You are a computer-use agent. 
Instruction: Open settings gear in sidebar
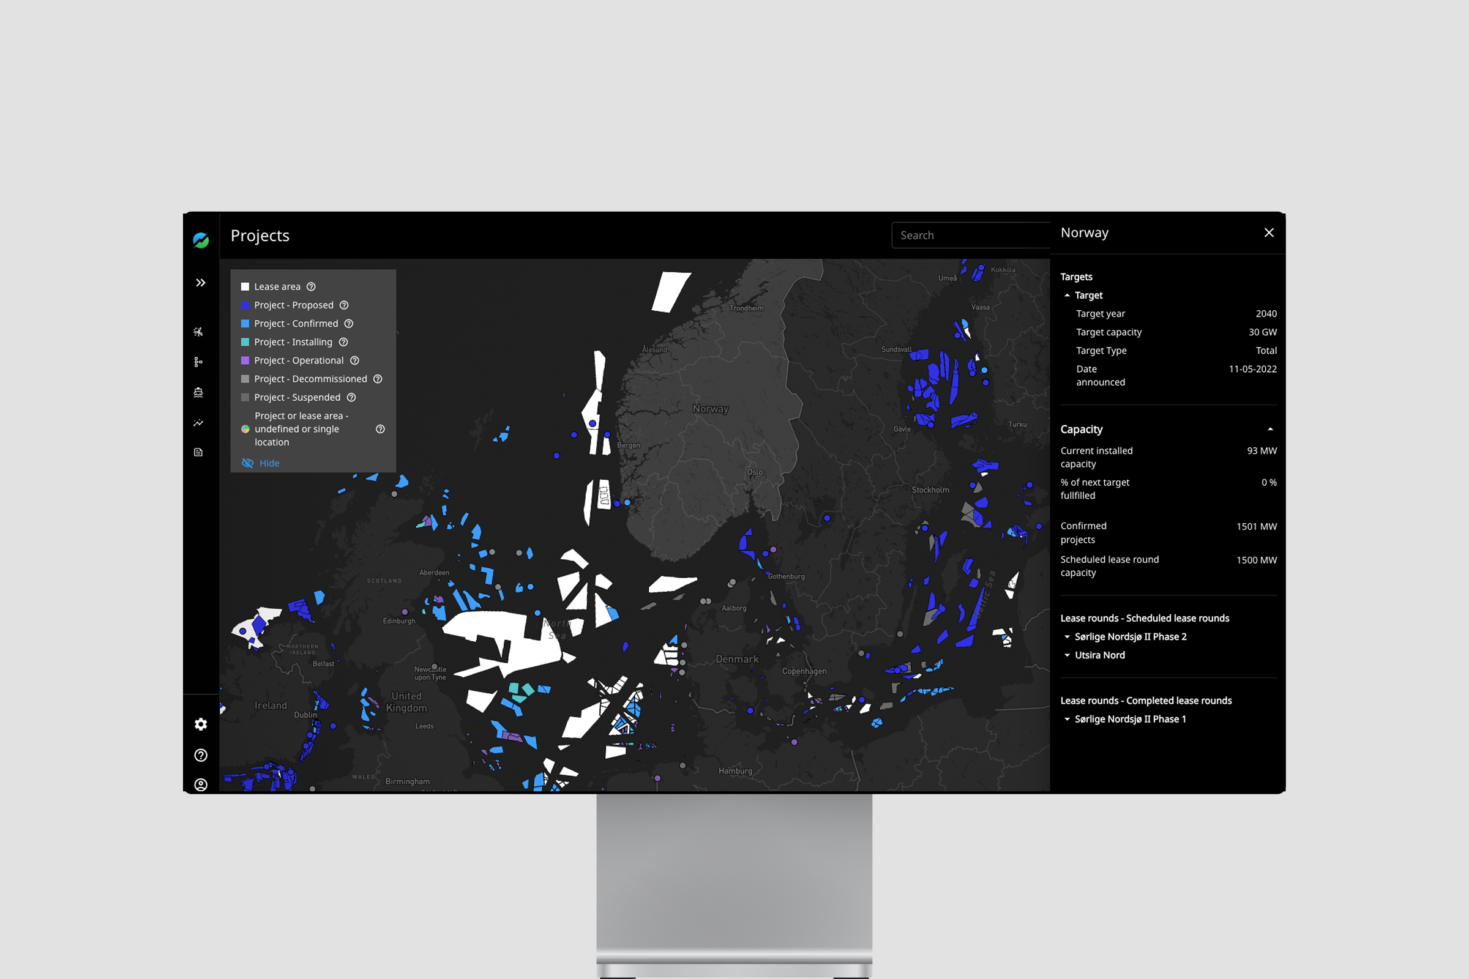tap(201, 724)
